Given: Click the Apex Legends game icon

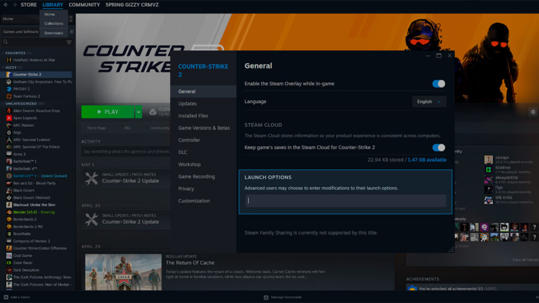Looking at the screenshot, I should (x=9, y=118).
